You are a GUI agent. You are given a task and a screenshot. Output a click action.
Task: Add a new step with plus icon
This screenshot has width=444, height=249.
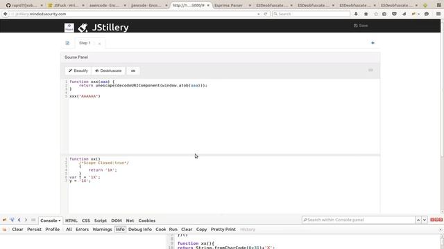(373, 43)
